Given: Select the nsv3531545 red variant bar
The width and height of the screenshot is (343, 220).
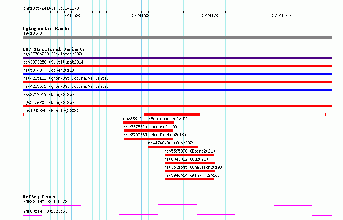Looking at the screenshot, I should (190, 171).
